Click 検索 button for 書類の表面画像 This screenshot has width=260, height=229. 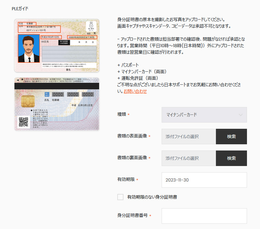tap(231, 137)
